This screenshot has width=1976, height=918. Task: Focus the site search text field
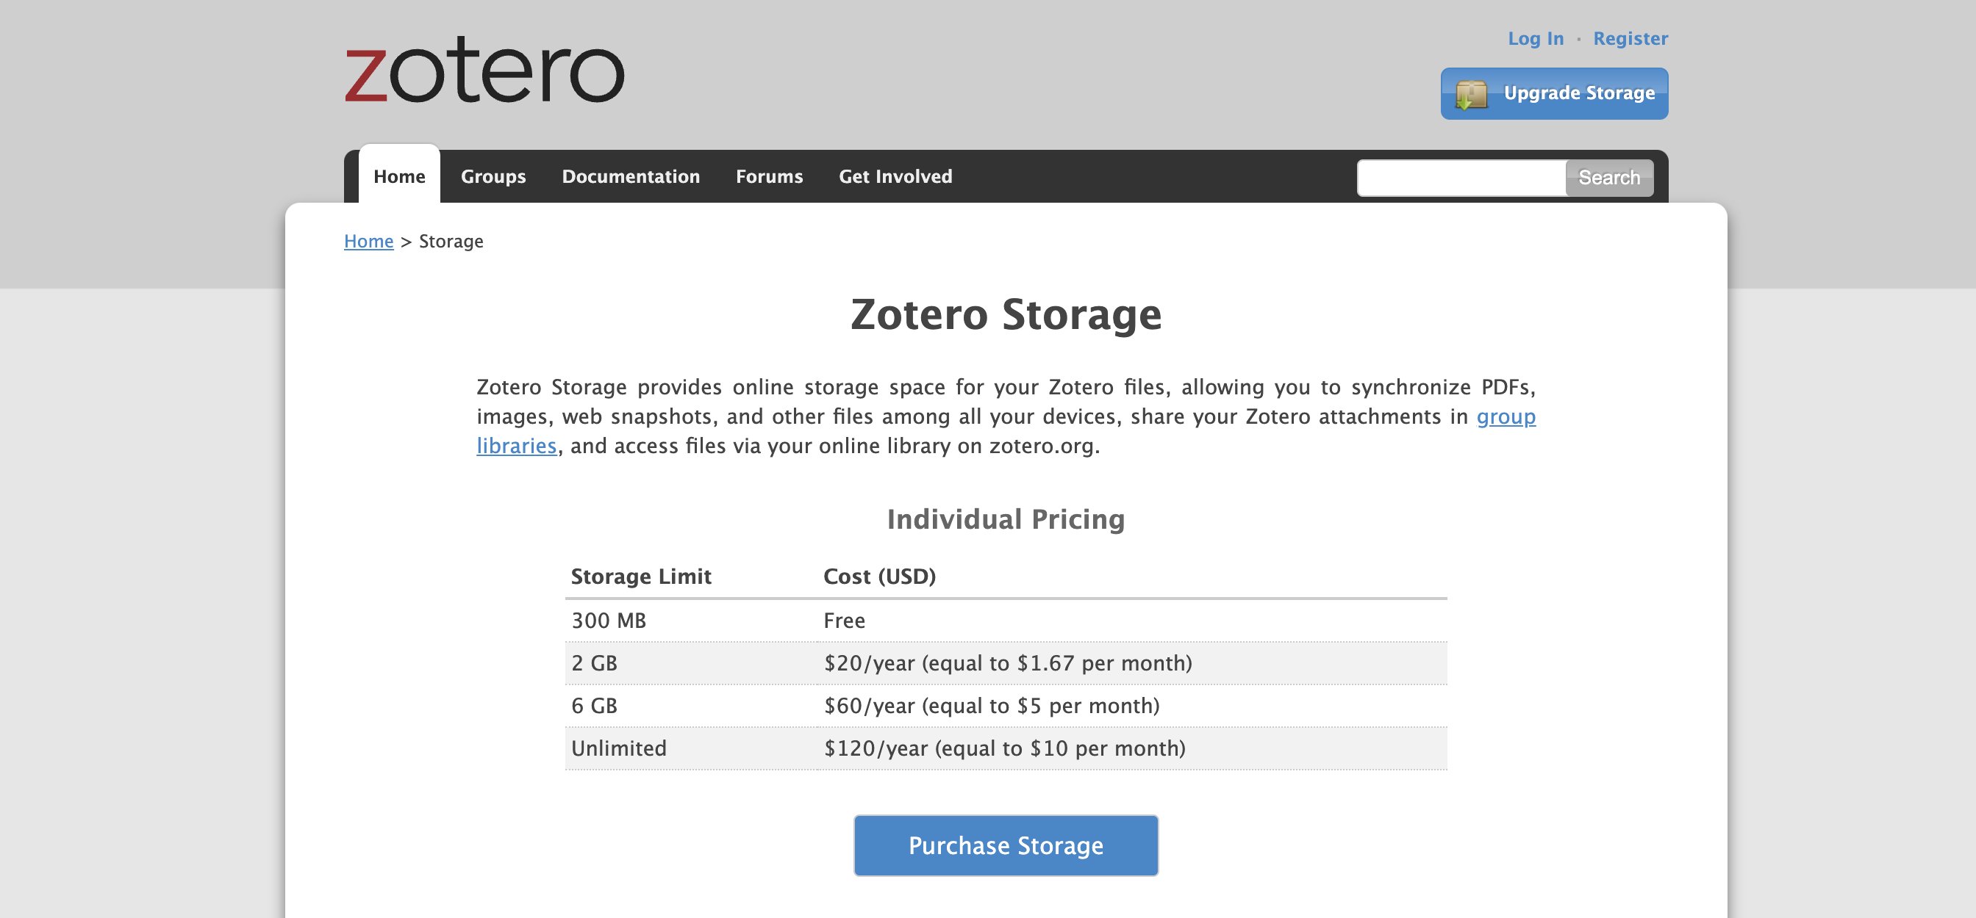click(x=1461, y=178)
